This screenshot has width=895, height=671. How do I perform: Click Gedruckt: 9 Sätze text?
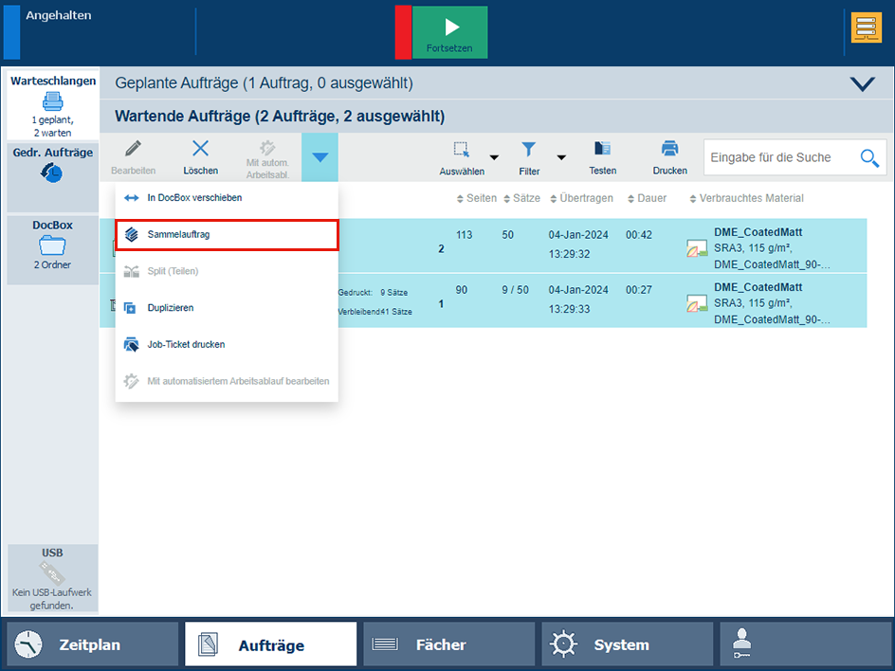374,293
